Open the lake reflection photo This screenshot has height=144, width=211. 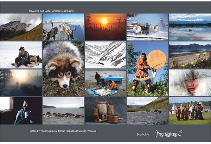tap(190, 27)
